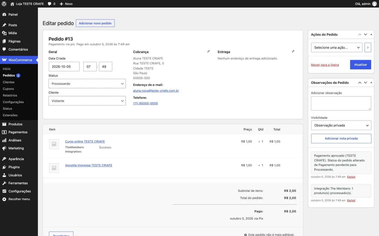Click the Configurações sliders icon

[4, 191]
